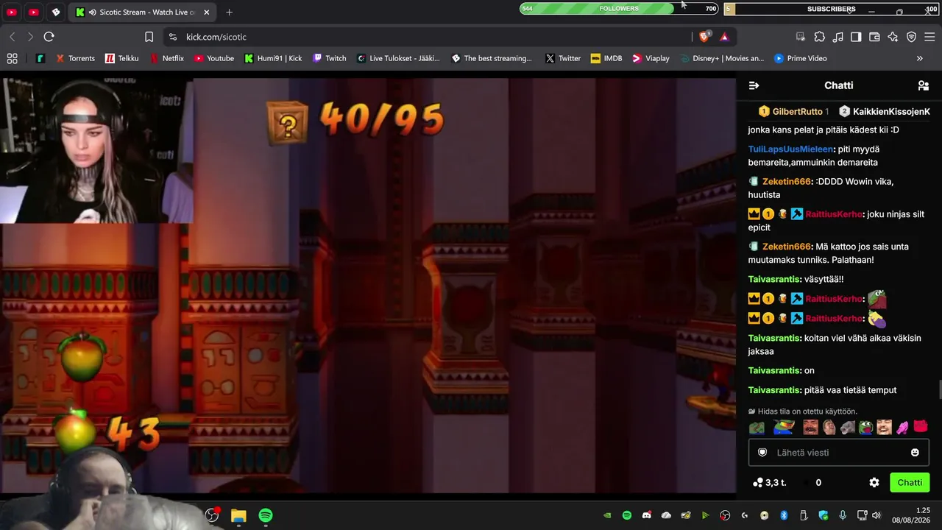
Task: Open the browser main menu hamburger
Action: pos(929,37)
